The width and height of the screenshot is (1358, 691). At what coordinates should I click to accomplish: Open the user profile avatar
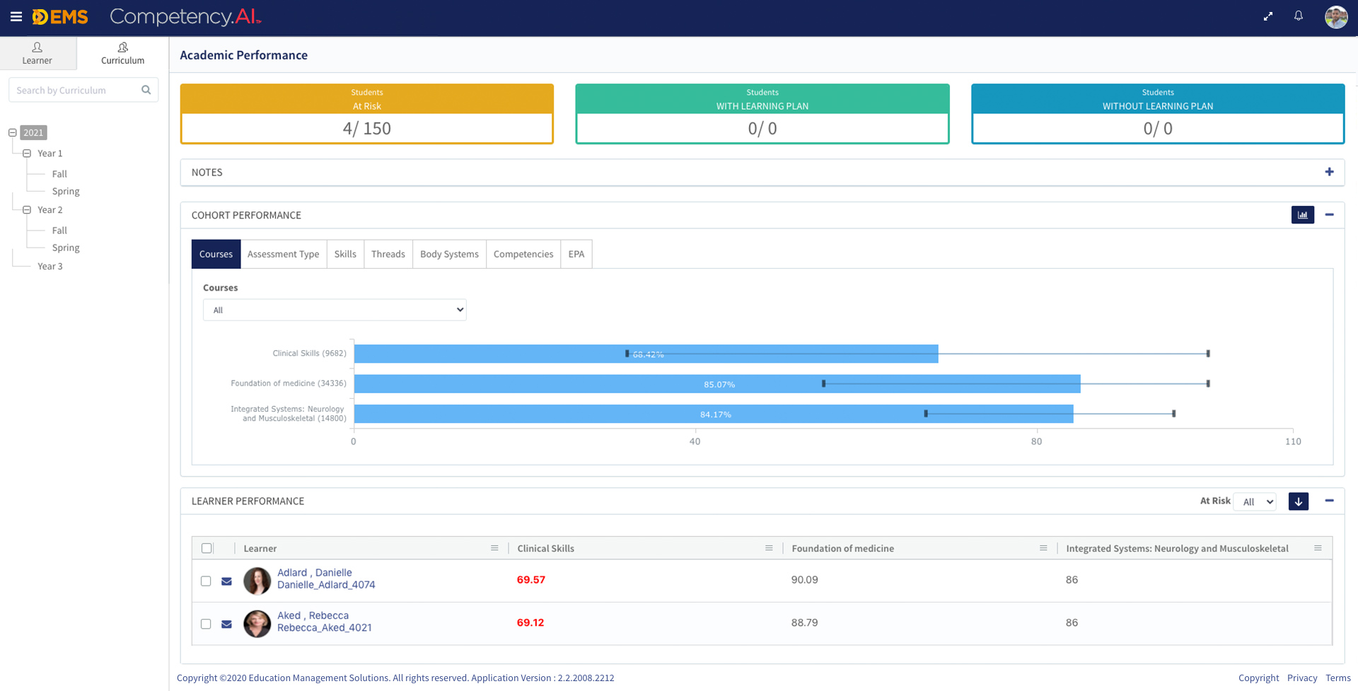[1335, 17]
